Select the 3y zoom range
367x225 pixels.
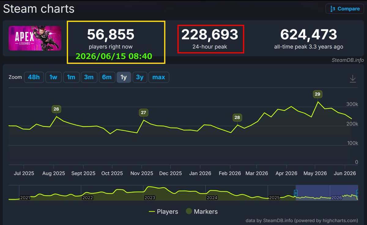point(140,77)
